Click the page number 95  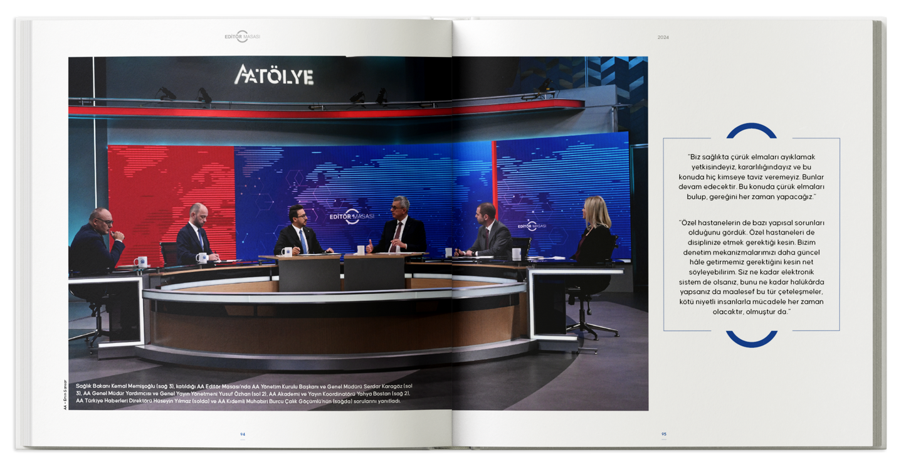click(x=663, y=434)
